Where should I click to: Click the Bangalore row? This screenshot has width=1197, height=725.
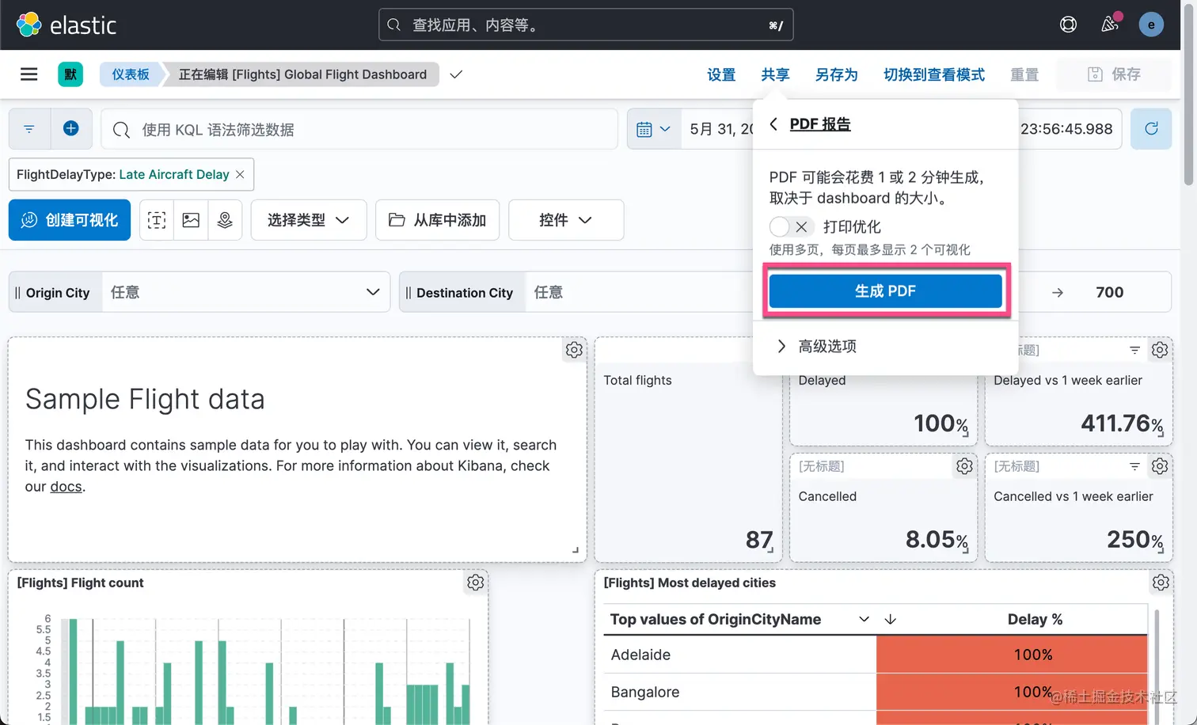click(x=876, y=692)
